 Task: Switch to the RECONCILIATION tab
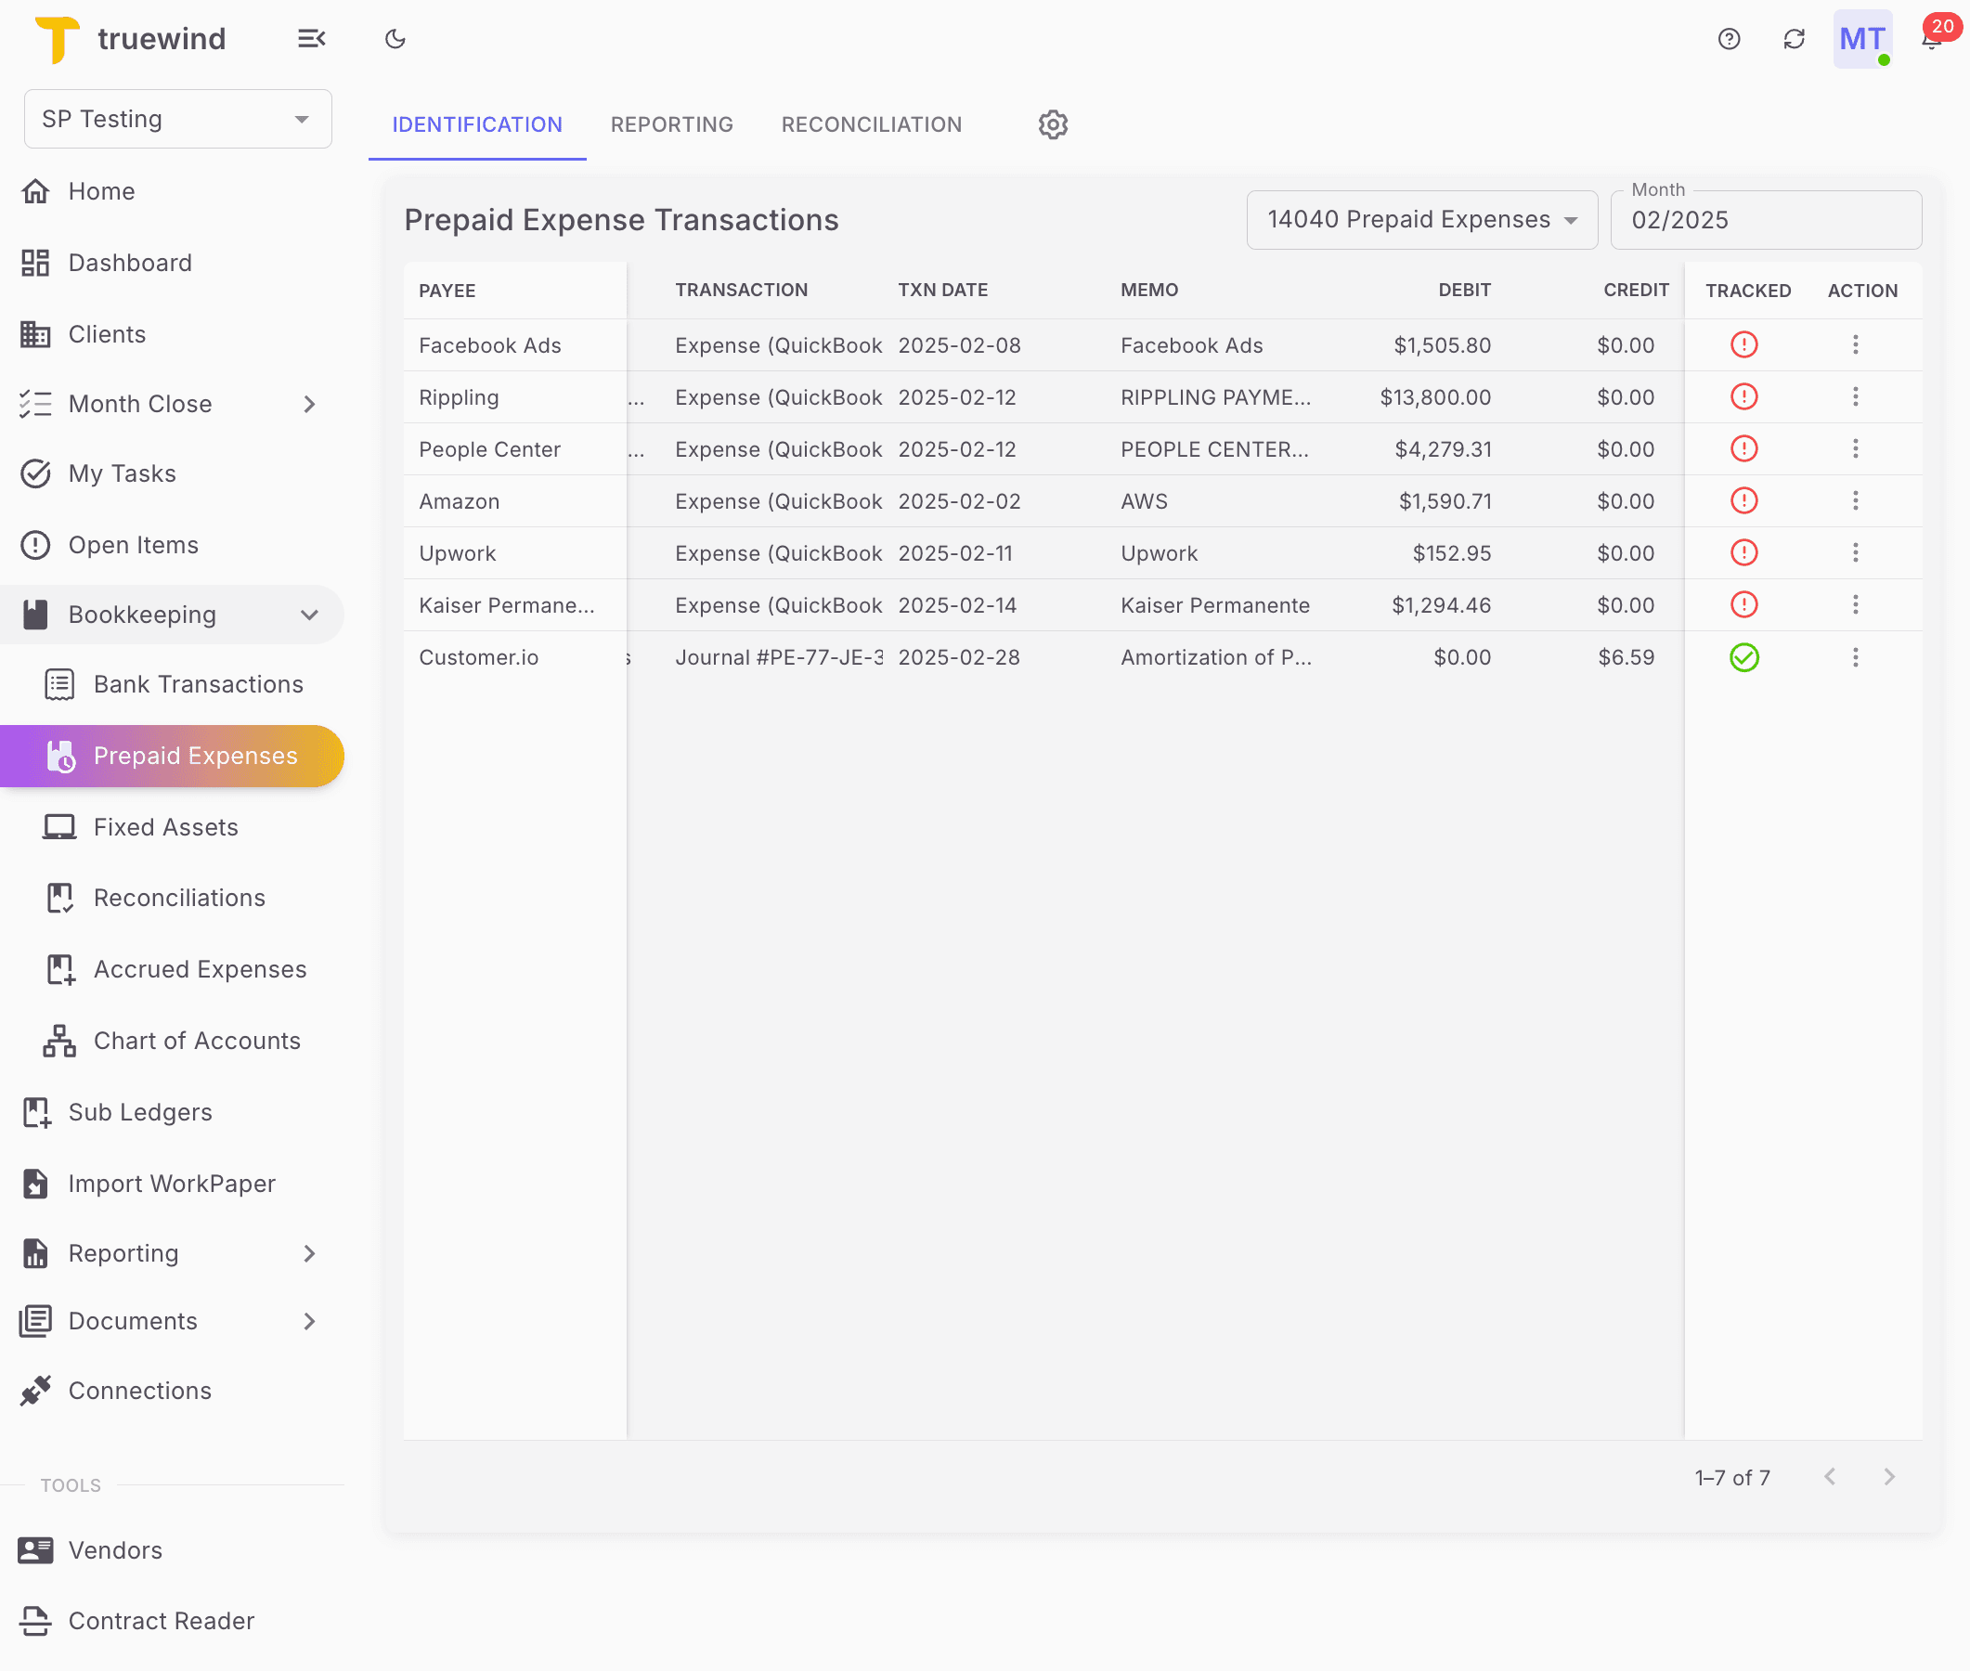[871, 124]
